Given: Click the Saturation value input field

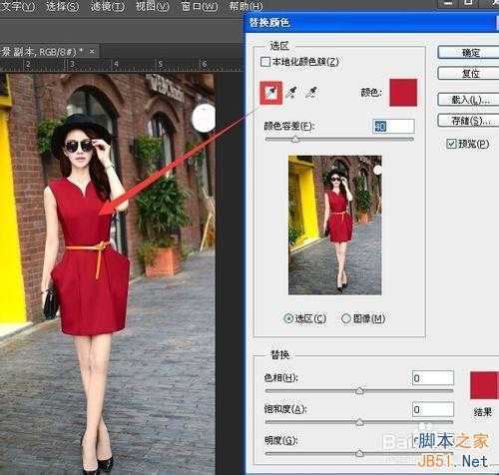Looking at the screenshot, I should coord(433,409).
